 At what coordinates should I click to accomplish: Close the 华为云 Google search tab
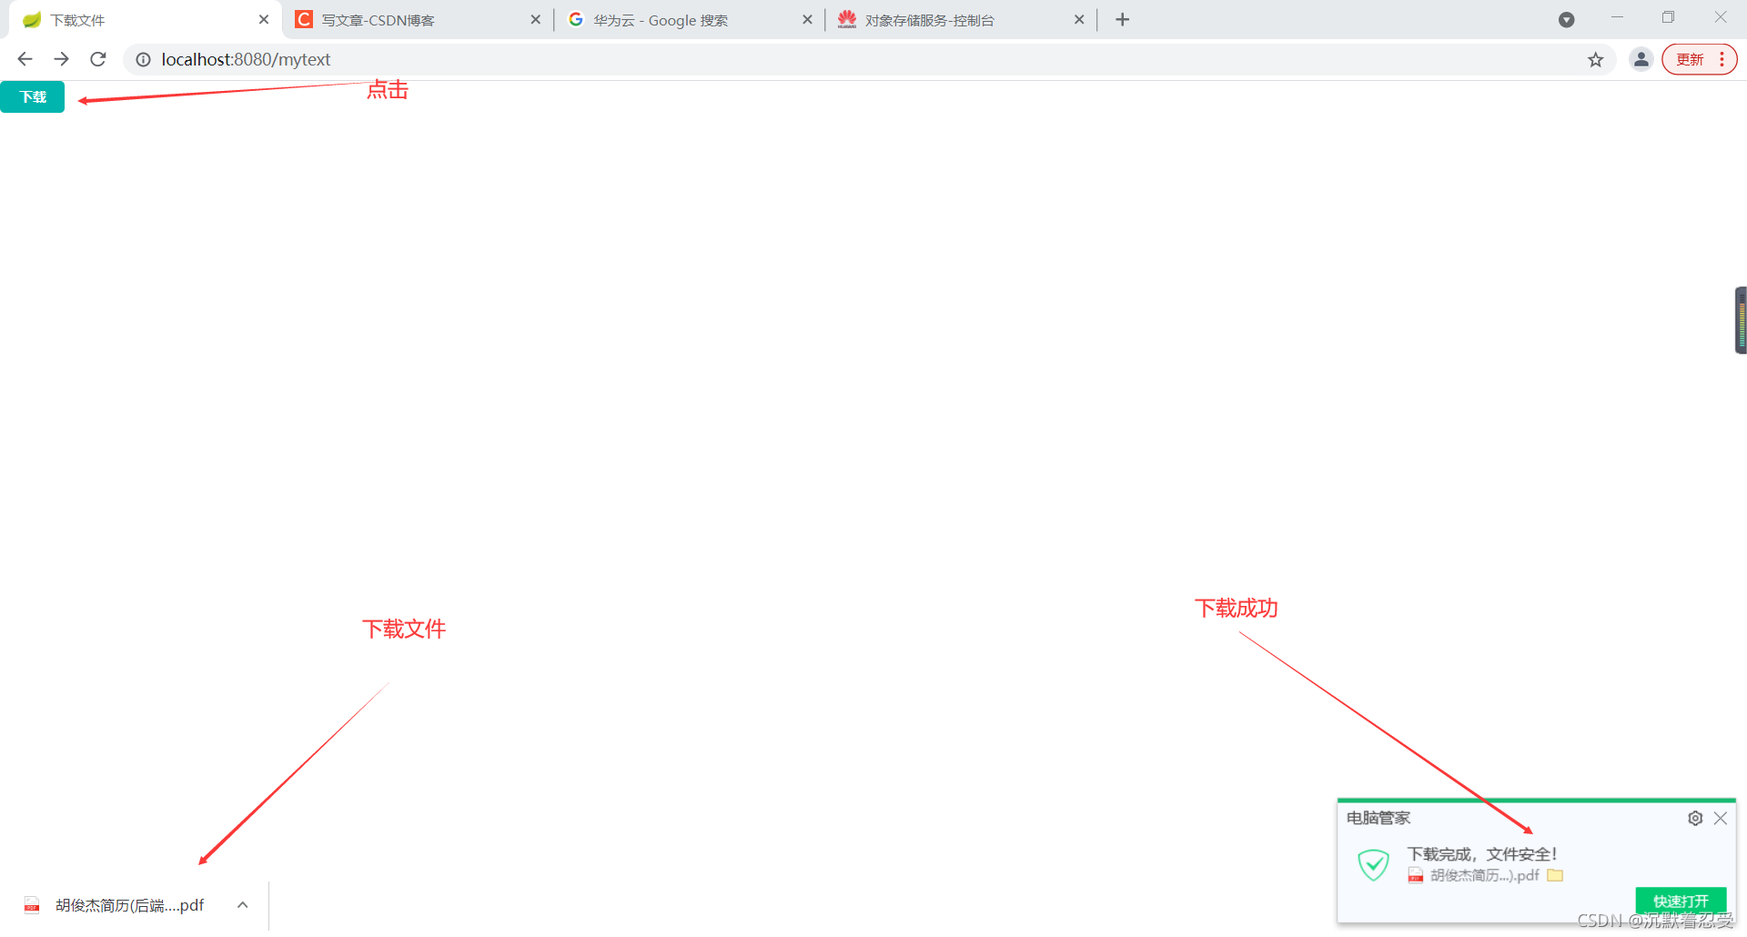[807, 19]
